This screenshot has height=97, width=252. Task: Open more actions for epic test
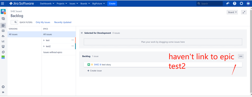click(x=73, y=40)
